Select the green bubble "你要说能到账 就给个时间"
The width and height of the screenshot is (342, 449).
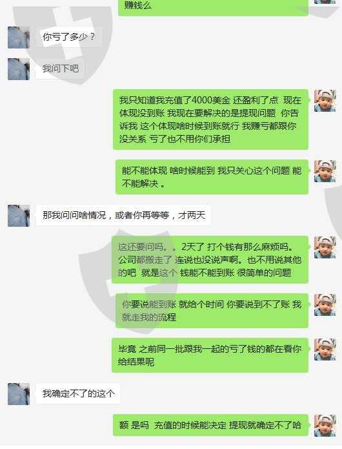(212, 311)
